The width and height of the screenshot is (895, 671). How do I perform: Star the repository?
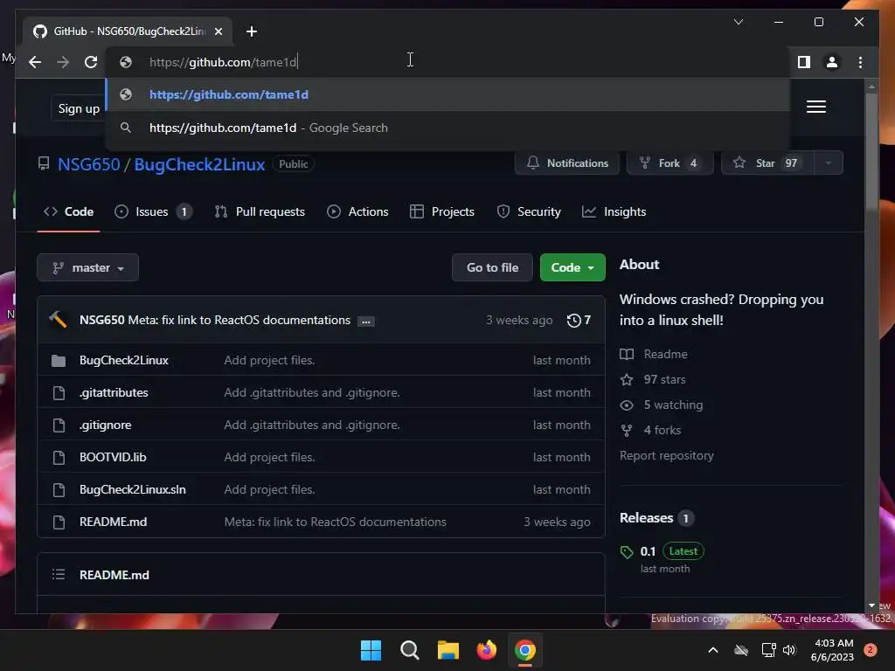(767, 163)
